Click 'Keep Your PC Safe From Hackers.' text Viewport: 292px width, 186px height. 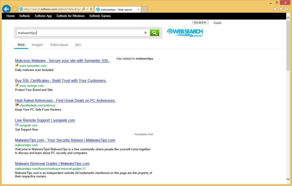pos(38,110)
